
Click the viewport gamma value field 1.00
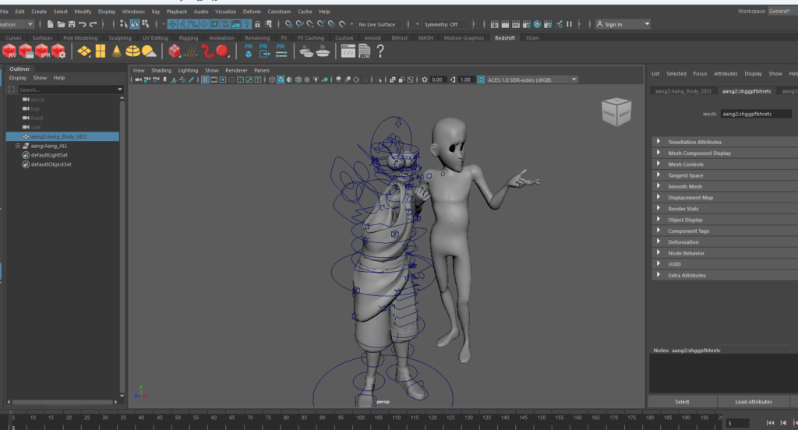(465, 79)
